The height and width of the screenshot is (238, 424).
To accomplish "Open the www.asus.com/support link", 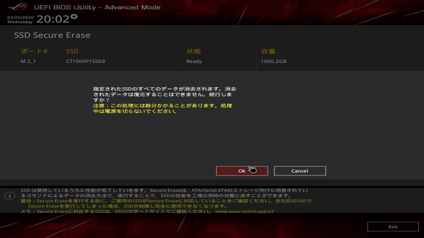I will pyautogui.click(x=244, y=212).
